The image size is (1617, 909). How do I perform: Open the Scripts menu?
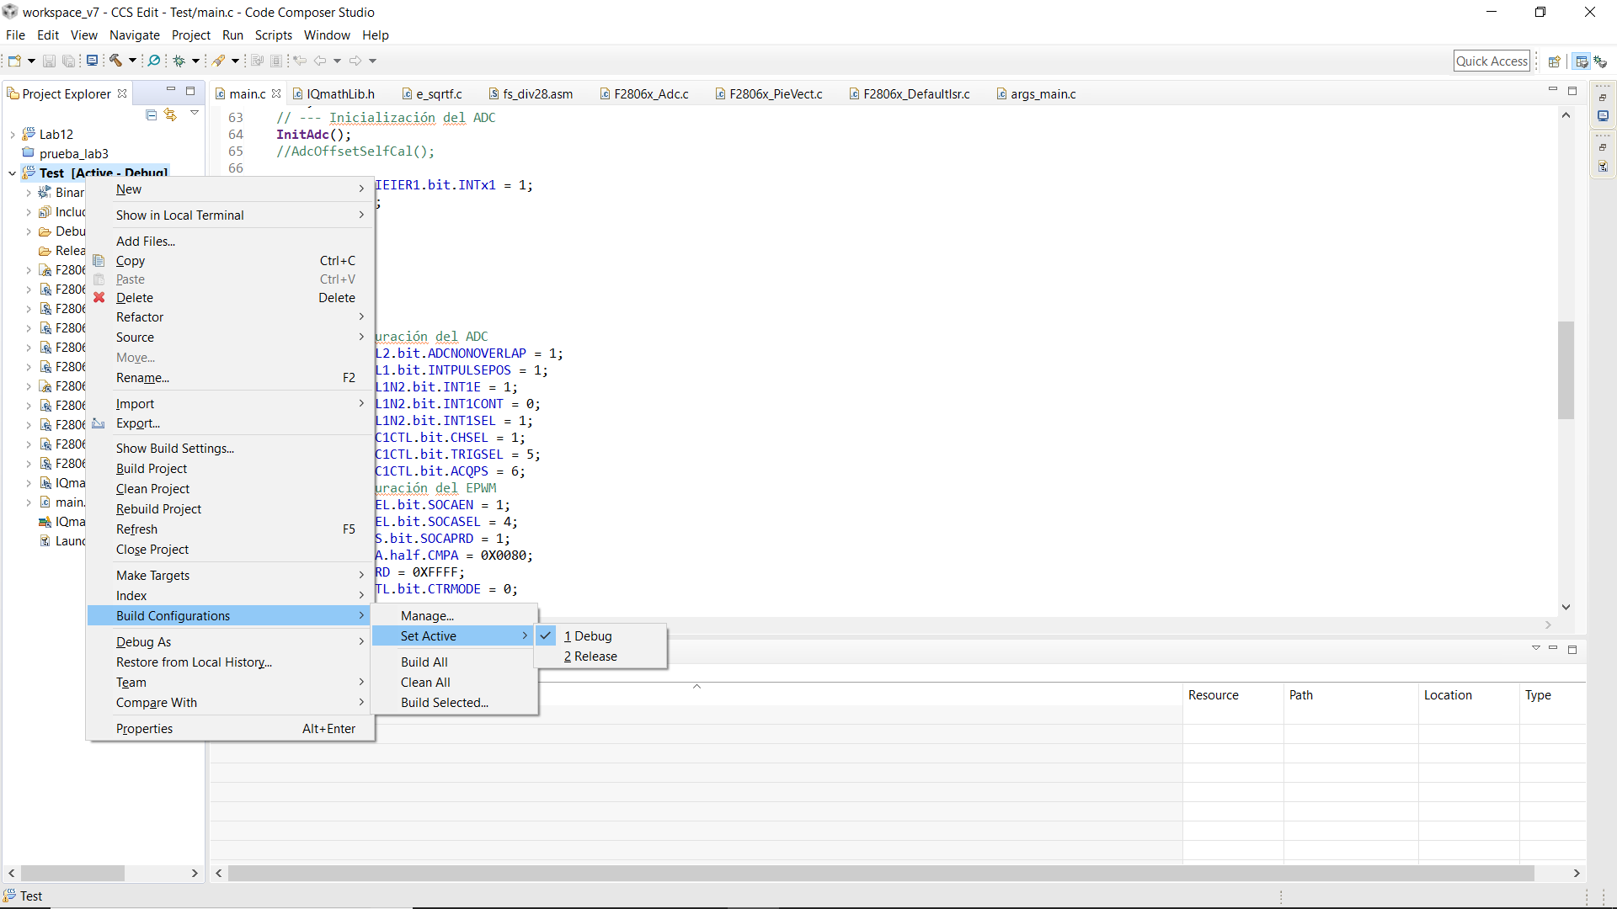[x=274, y=35]
